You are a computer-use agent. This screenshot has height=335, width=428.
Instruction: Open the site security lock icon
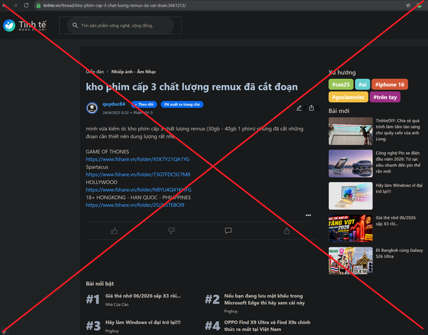(x=39, y=5)
